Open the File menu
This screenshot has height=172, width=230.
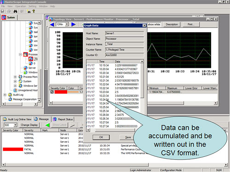(x=3, y=6)
